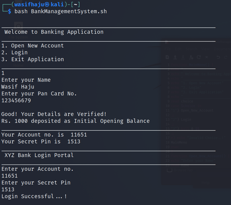
Task: Use the Save As icon in the toolbar
Action: pyautogui.click(x=191, y=57)
